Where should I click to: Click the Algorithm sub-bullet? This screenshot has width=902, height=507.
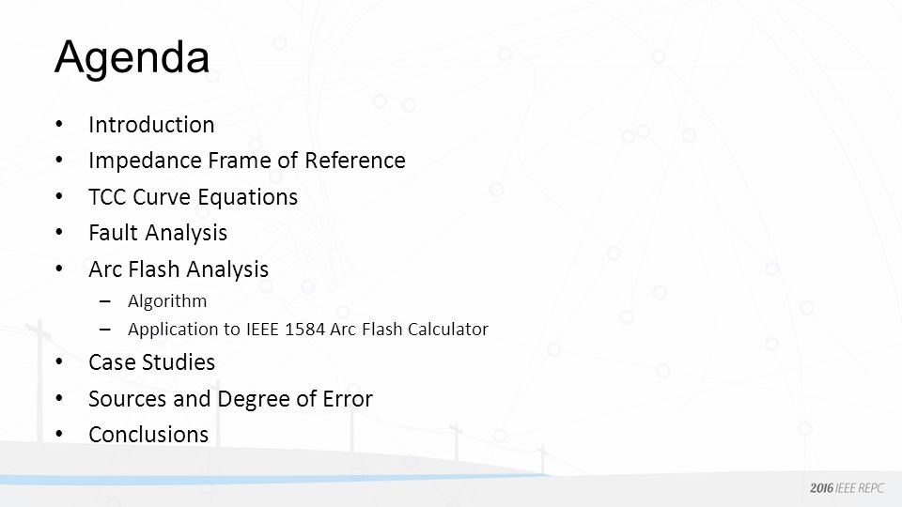(x=167, y=300)
